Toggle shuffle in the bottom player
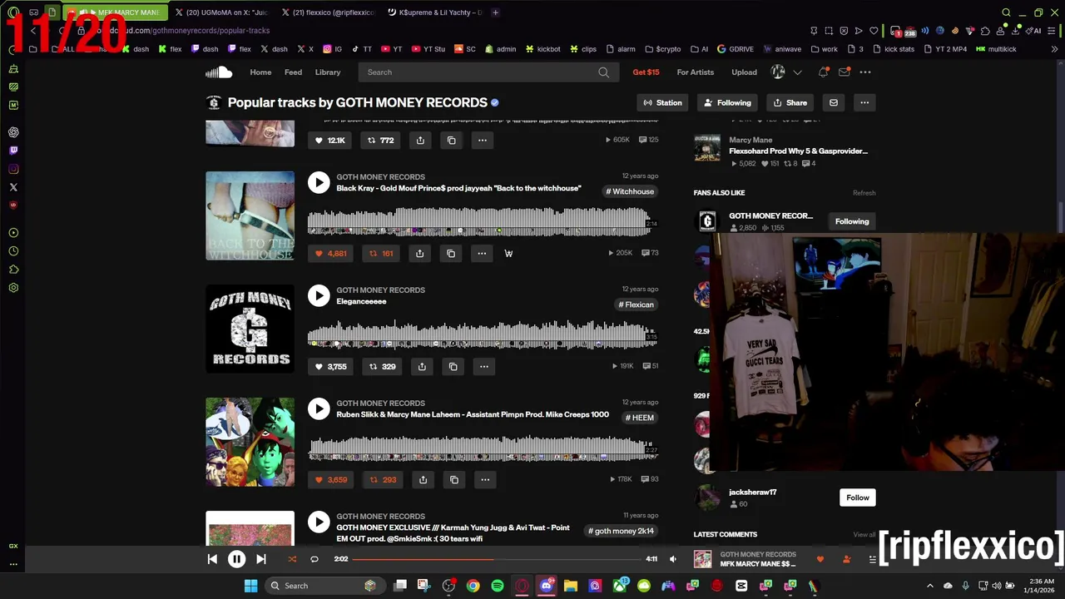This screenshot has height=599, width=1065. 292,559
